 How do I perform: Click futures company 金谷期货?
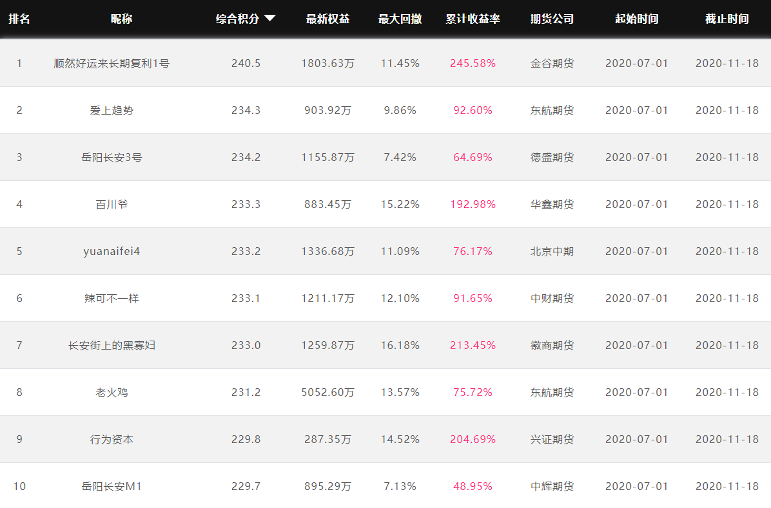(x=552, y=63)
